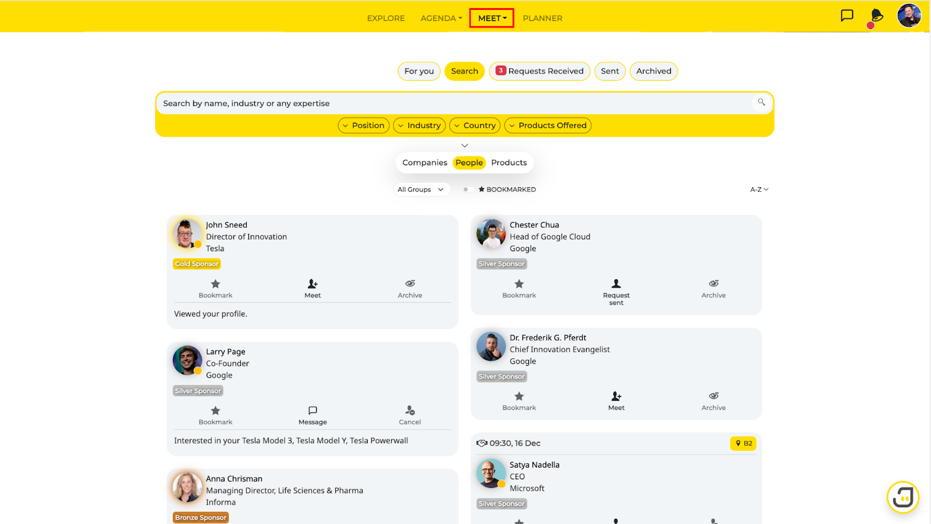The height and width of the screenshot is (524, 931).
Task: Click the 'Interested in your Tesla Model 3' note
Action: tap(291, 441)
